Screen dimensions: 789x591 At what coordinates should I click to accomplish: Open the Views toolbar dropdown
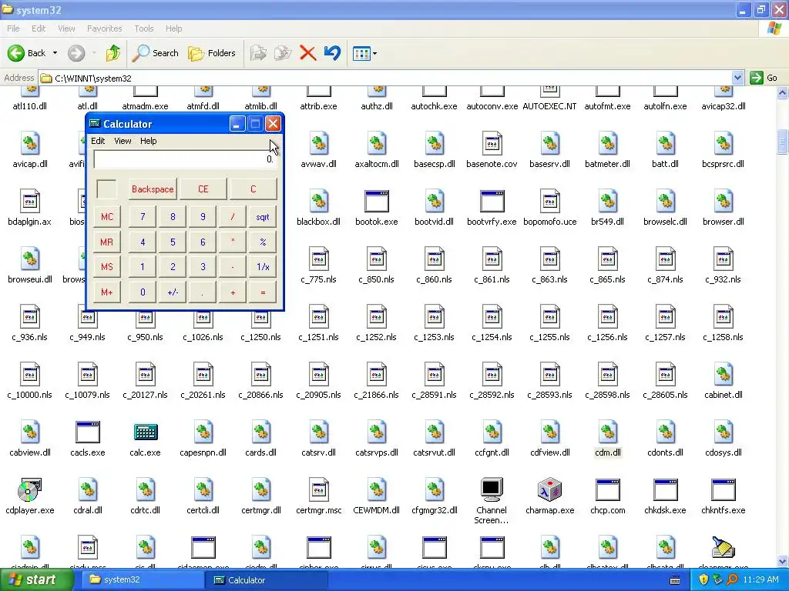point(374,53)
